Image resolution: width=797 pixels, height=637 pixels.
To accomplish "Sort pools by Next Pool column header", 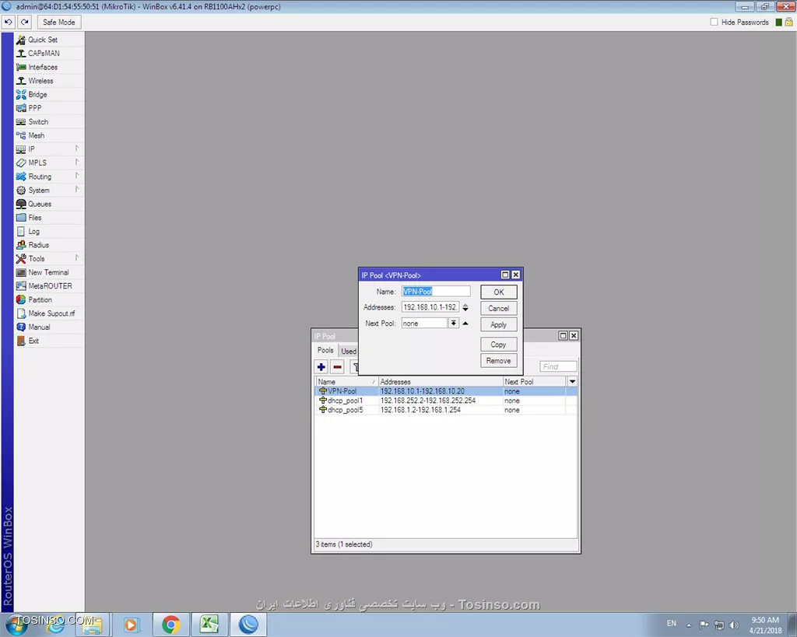I will coord(534,381).
